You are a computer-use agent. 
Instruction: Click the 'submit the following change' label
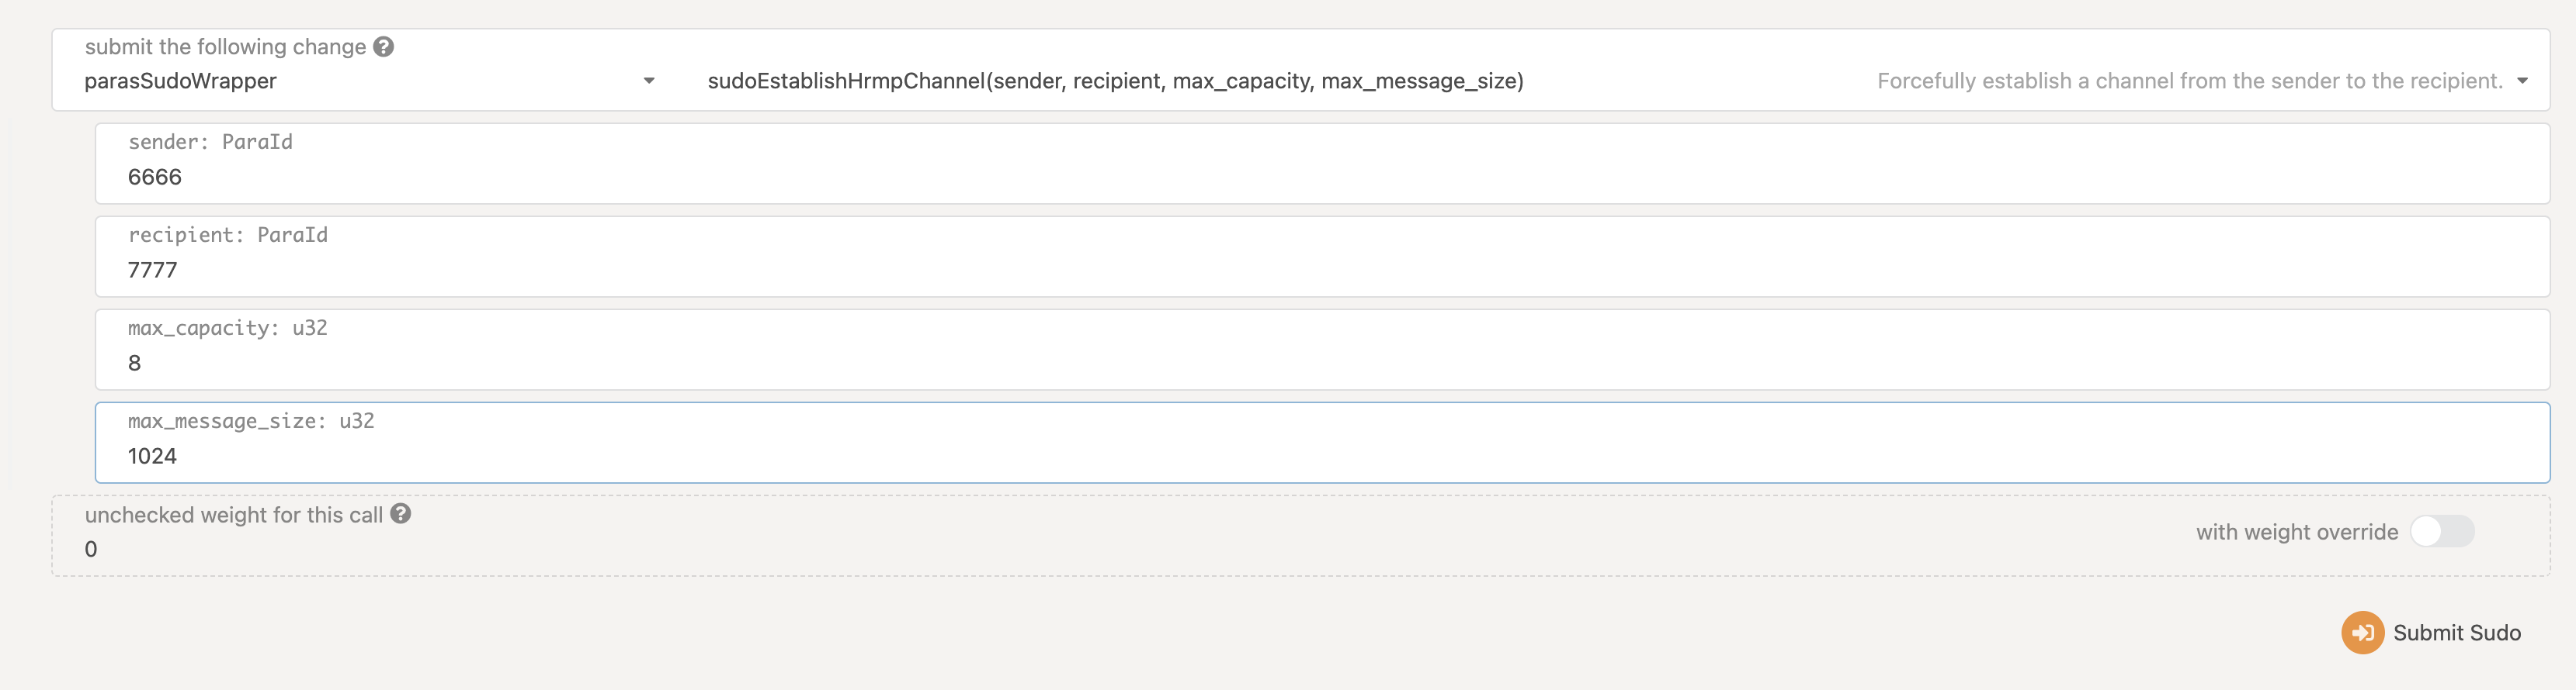pyautogui.click(x=225, y=47)
